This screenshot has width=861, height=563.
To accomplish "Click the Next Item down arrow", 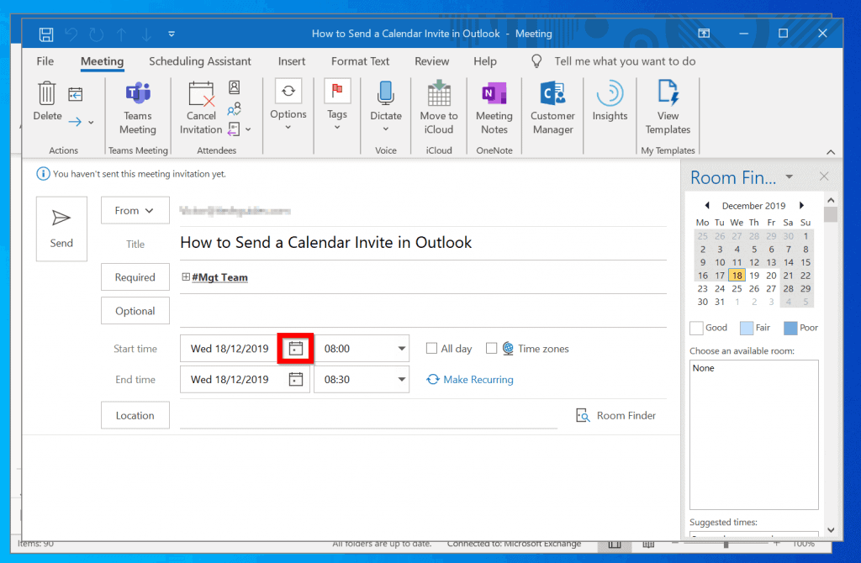I will click(x=146, y=34).
